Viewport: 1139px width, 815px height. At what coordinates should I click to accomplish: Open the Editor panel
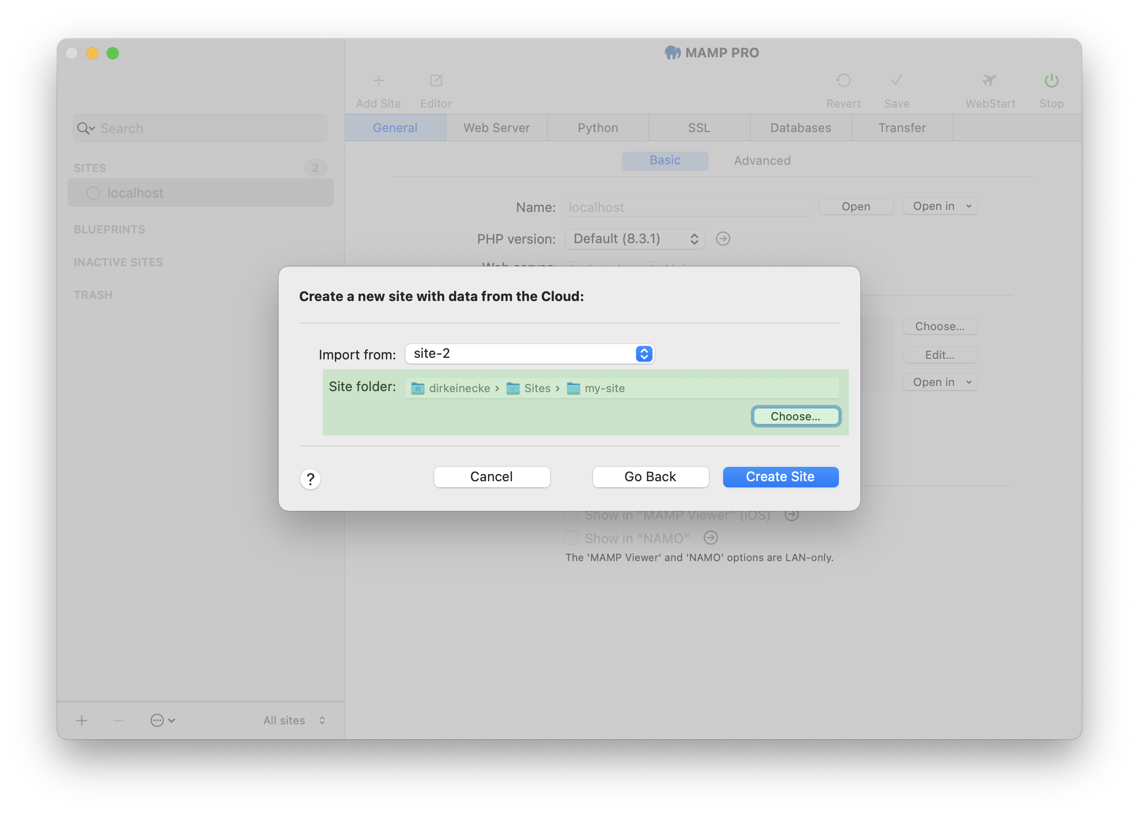tap(436, 88)
